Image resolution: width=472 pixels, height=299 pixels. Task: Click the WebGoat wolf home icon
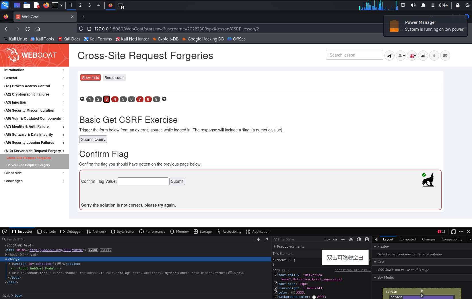pyautogui.click(x=389, y=56)
